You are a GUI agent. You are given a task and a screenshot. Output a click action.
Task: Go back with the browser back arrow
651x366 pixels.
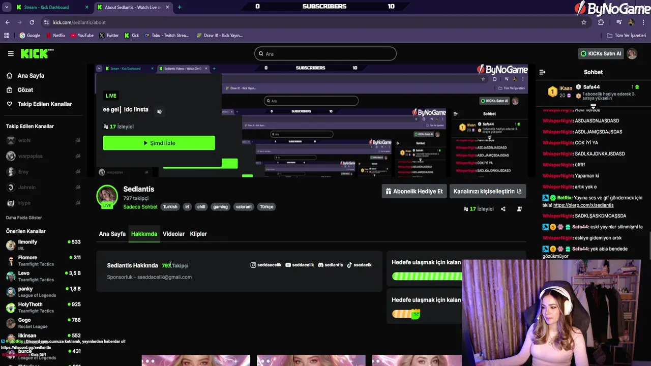pos(7,22)
